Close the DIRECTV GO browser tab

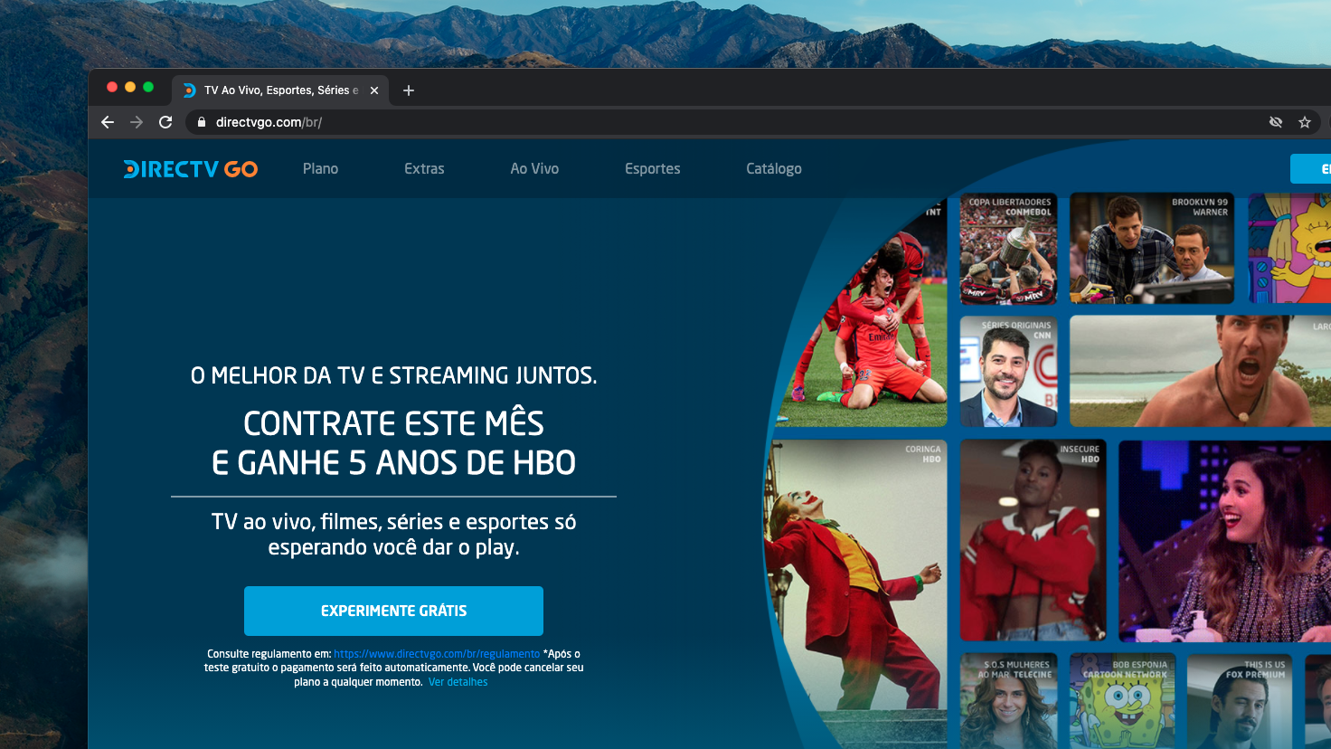pos(374,90)
